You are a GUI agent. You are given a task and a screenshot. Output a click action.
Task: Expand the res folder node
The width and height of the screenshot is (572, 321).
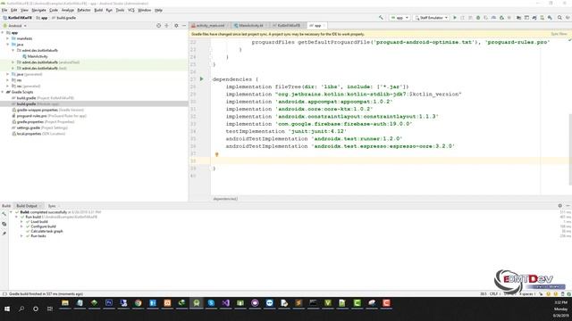click(x=8, y=80)
